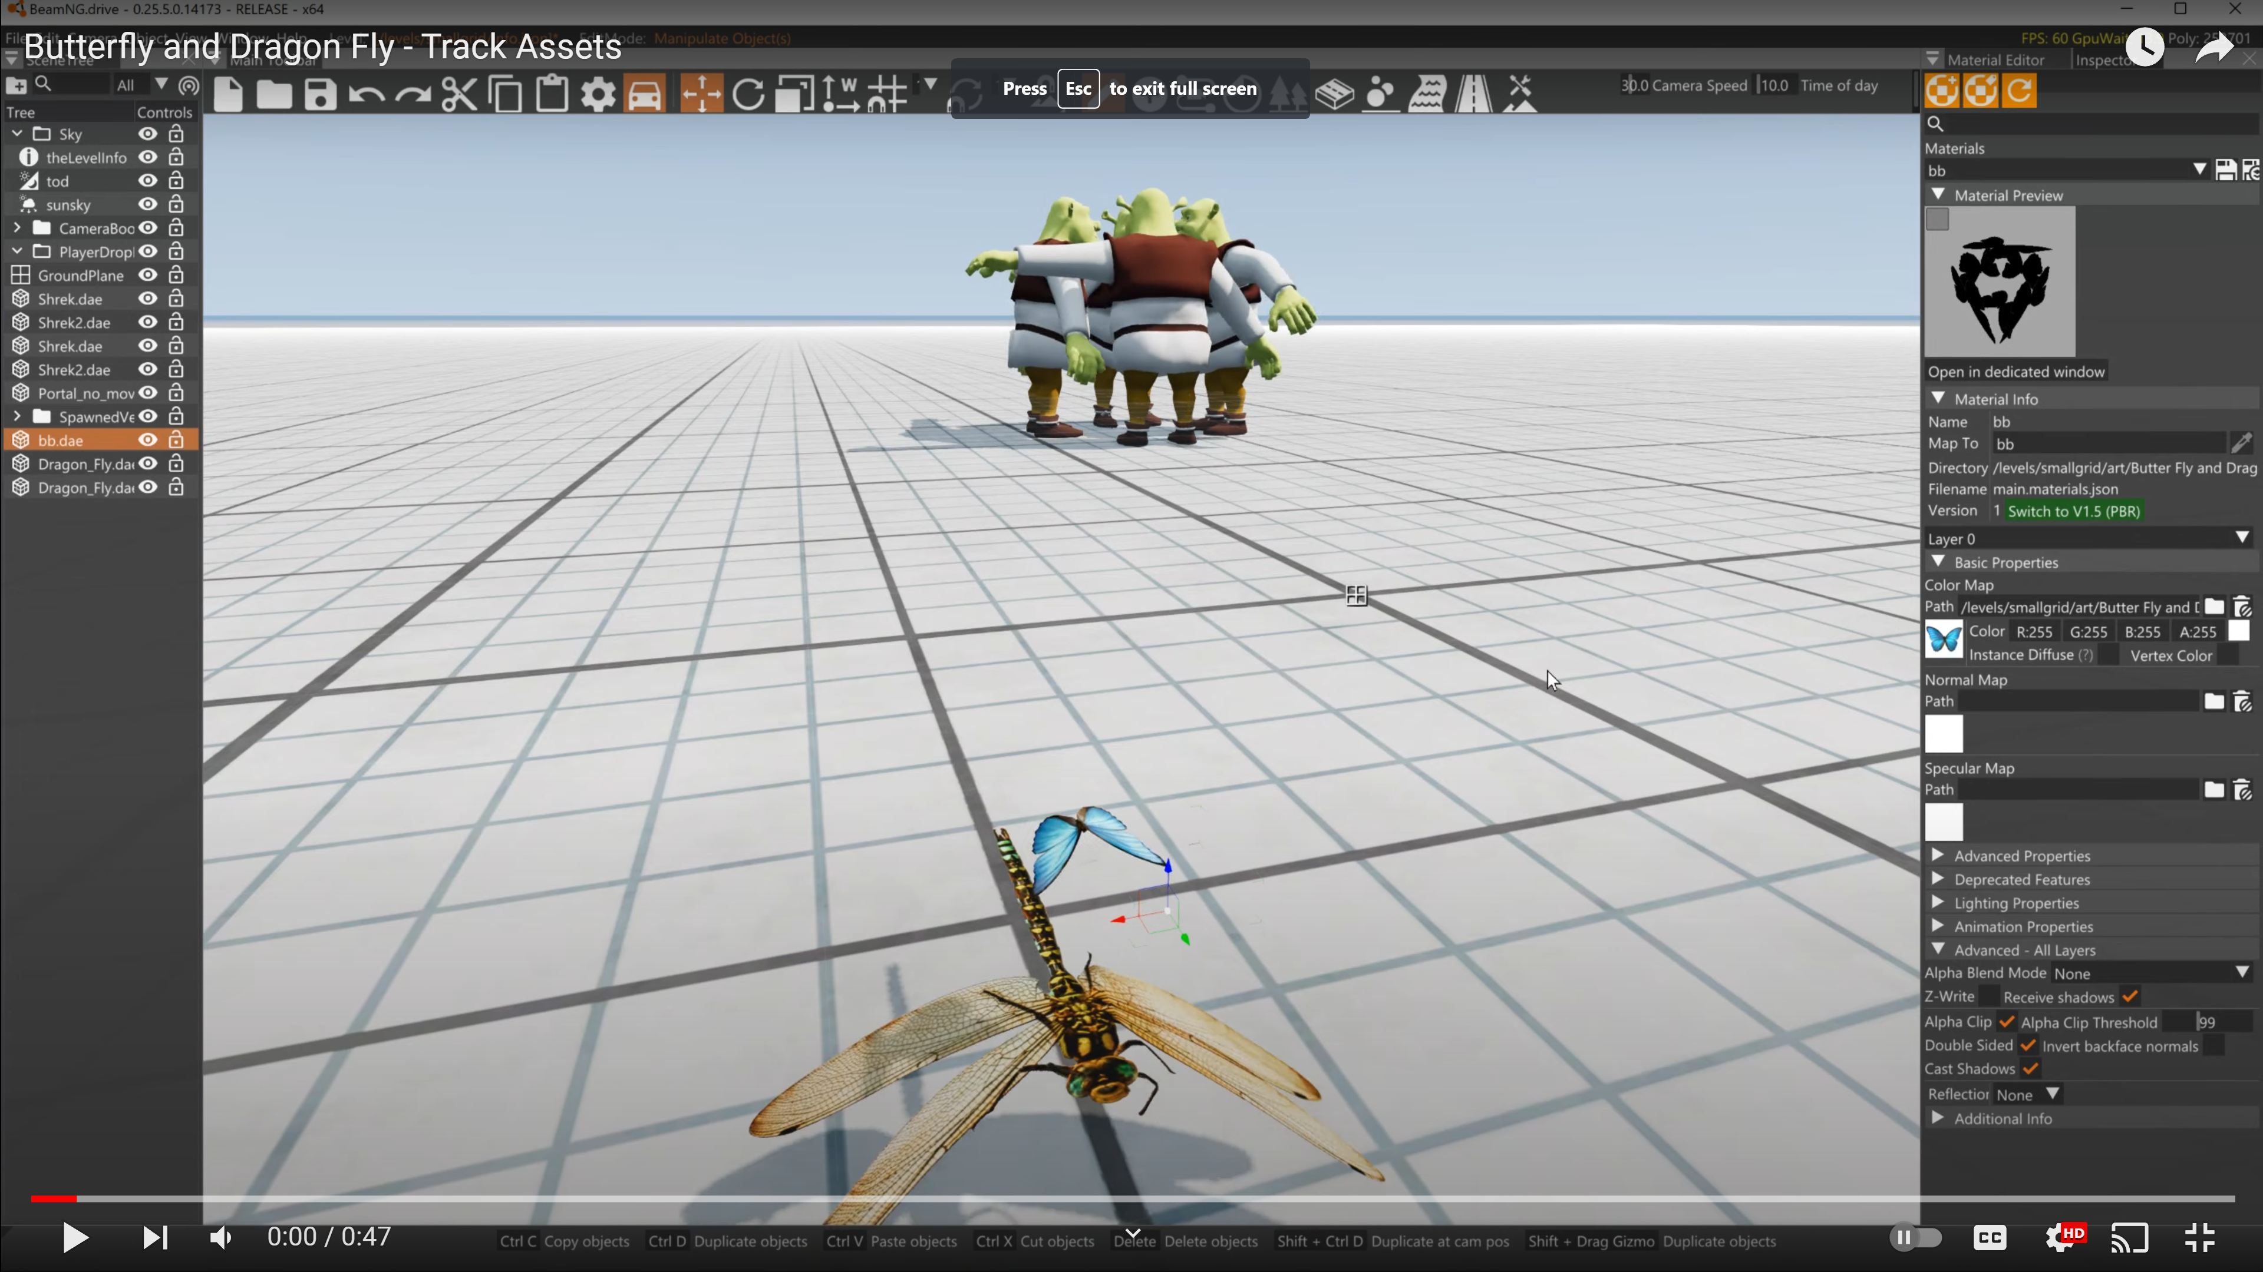
Task: Hide GroundPlane using eye icon
Action: 147,275
